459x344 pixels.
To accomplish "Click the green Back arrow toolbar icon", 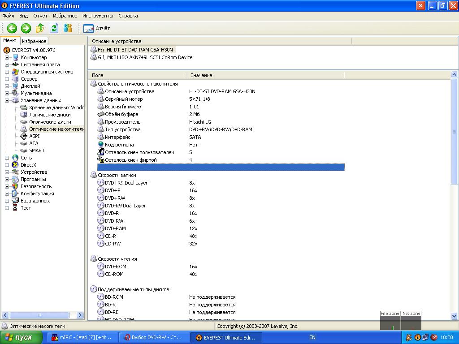I will [x=12, y=28].
